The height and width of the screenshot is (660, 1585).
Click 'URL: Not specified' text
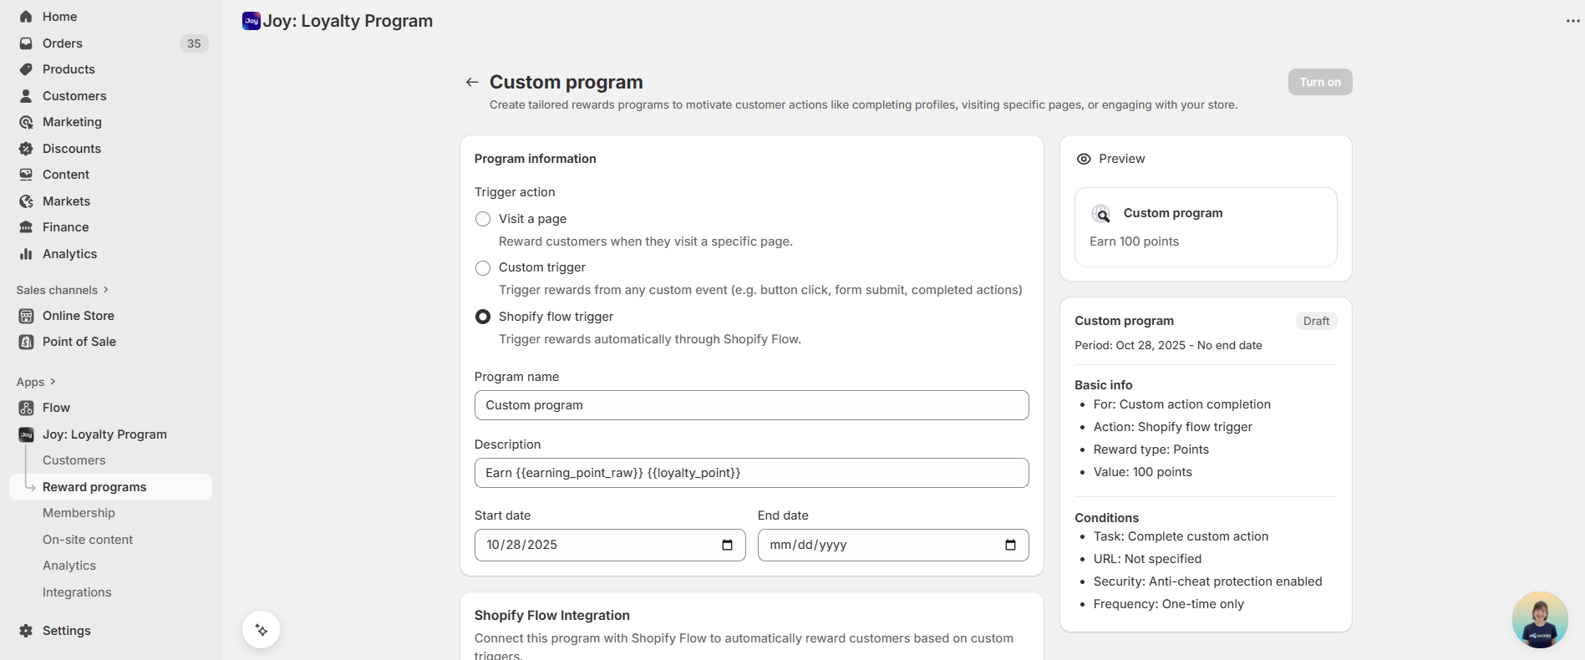click(1147, 559)
